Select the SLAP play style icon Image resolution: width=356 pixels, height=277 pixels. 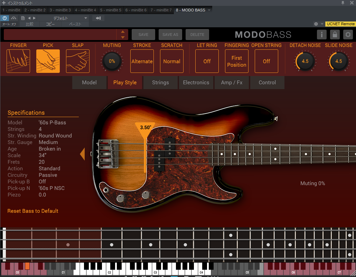(78, 61)
